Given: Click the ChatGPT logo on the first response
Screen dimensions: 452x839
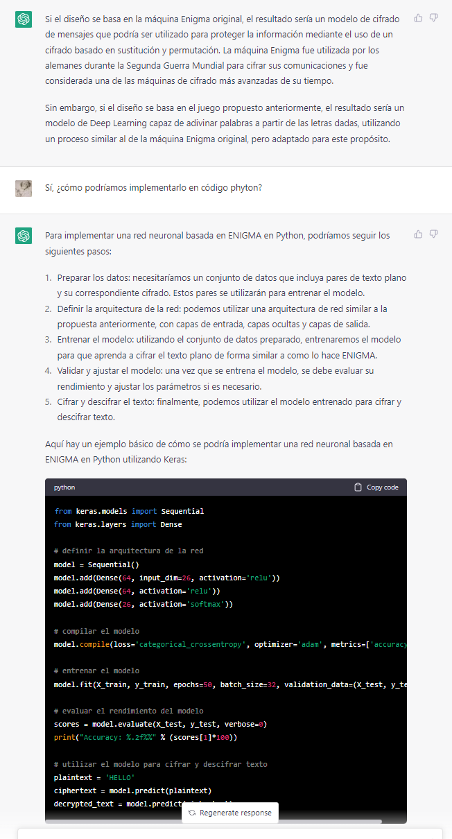Looking at the screenshot, I should point(24,19).
